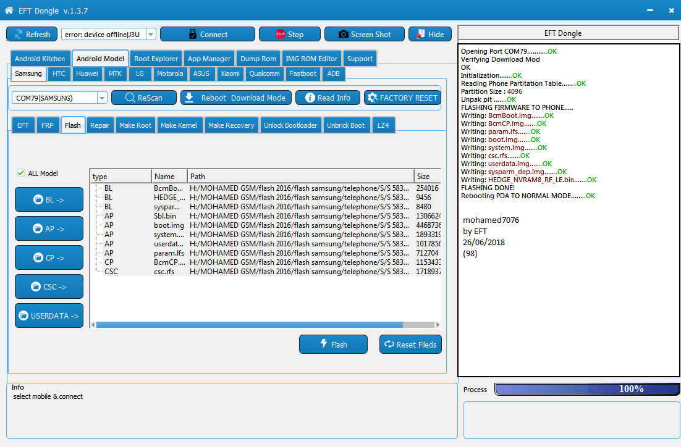Select the param.lfs row in table
The height and width of the screenshot is (447, 681).
click(265, 253)
